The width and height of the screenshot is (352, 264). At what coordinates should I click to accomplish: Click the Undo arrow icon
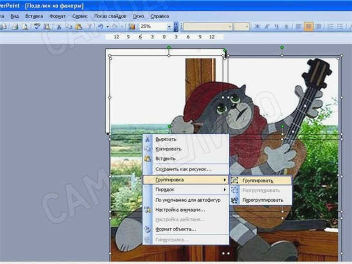101,27
